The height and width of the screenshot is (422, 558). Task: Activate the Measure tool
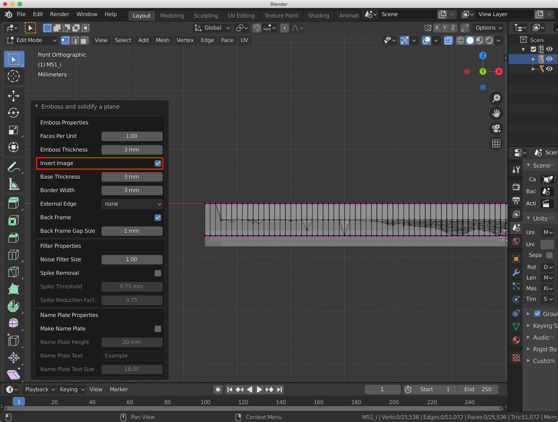[x=14, y=184]
